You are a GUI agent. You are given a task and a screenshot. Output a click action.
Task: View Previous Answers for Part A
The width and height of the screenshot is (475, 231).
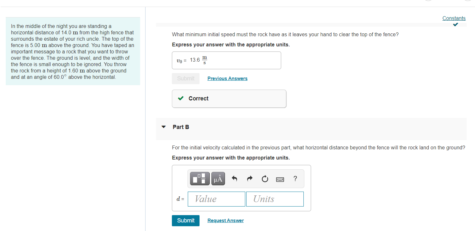click(x=227, y=78)
